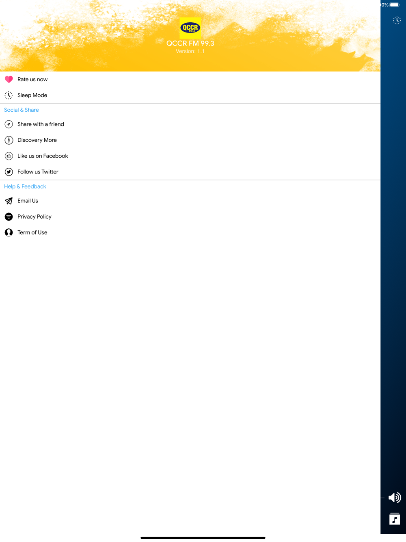
Task: Select Follow us Twitter
Action: coord(190,171)
